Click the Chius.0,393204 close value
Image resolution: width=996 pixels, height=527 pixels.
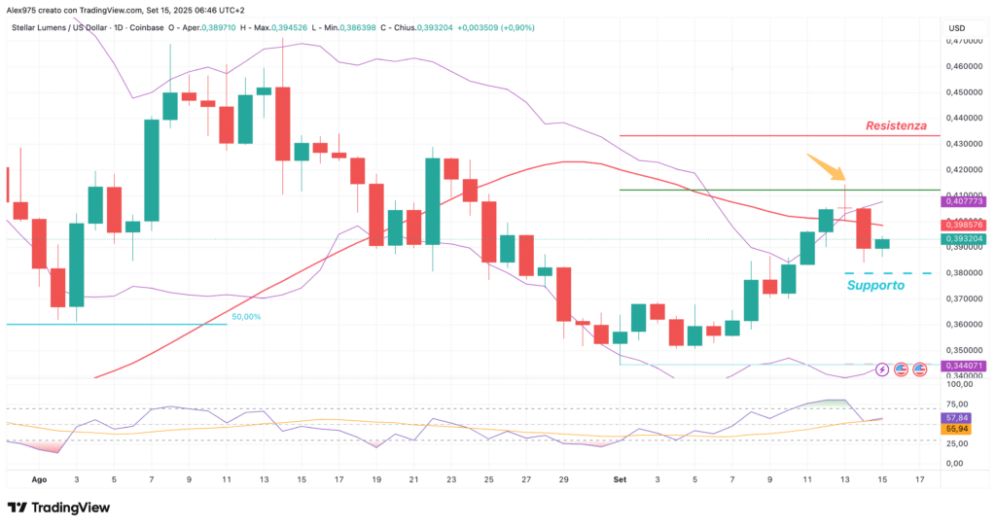426,28
